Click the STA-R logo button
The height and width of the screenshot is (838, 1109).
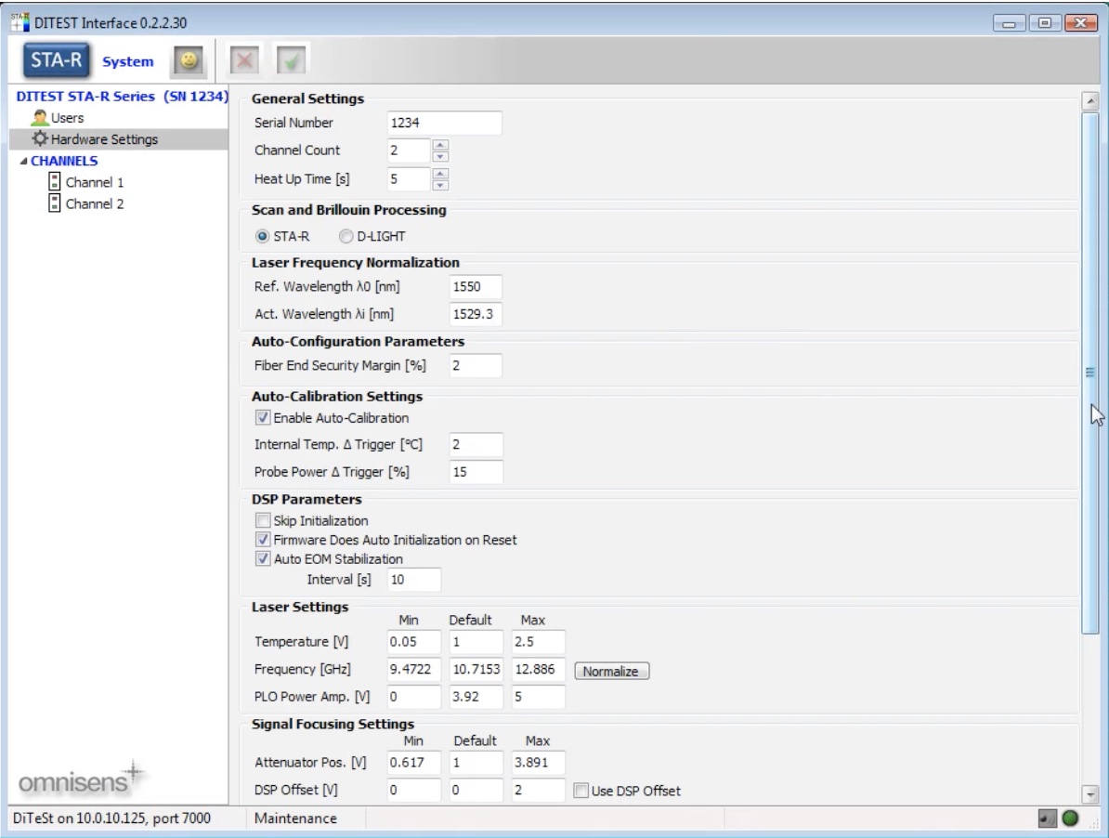(x=56, y=60)
